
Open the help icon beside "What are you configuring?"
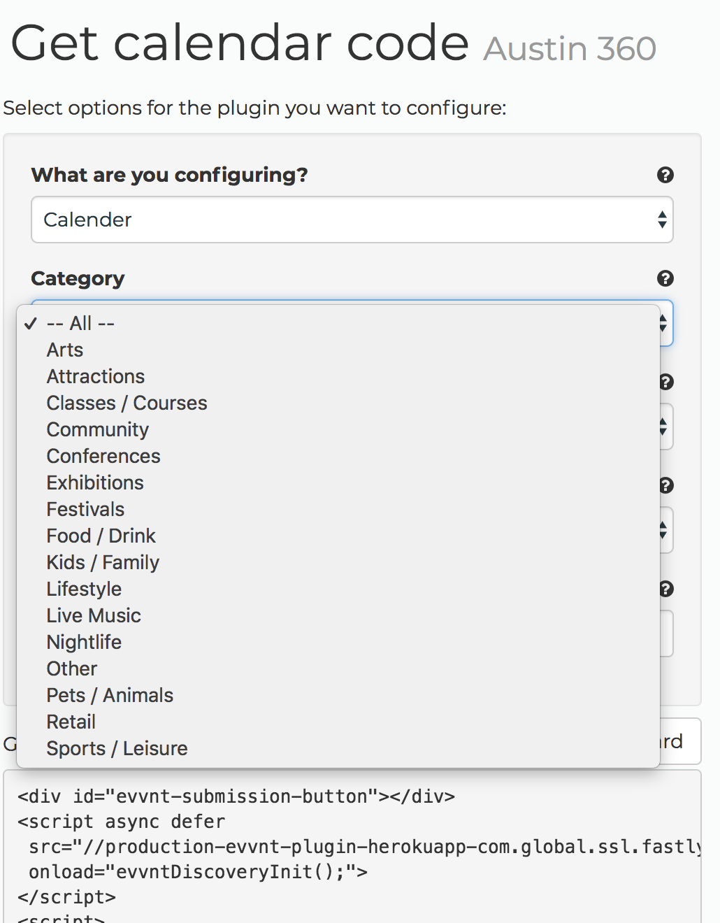(665, 176)
